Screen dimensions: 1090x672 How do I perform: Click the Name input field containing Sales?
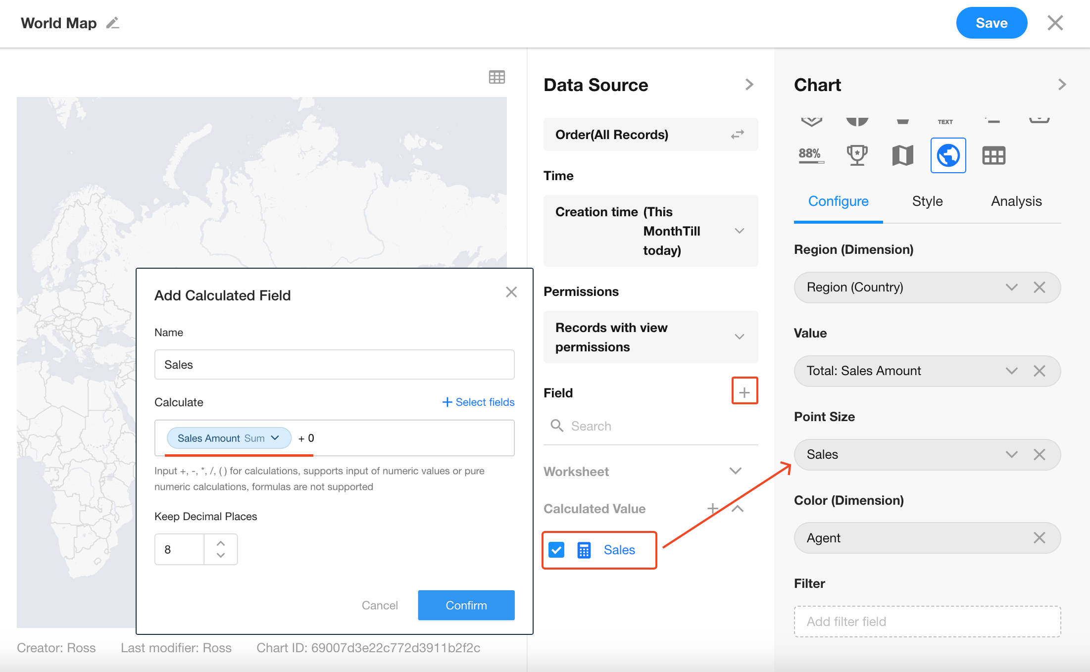pos(334,365)
